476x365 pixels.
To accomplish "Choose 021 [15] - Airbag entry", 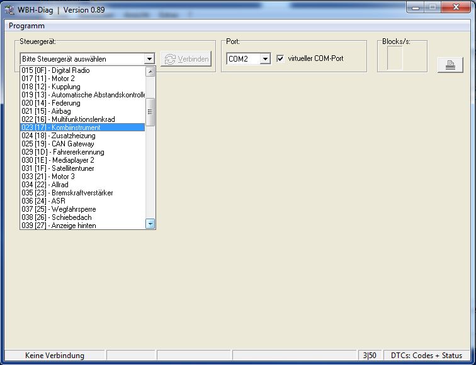I will [82, 111].
